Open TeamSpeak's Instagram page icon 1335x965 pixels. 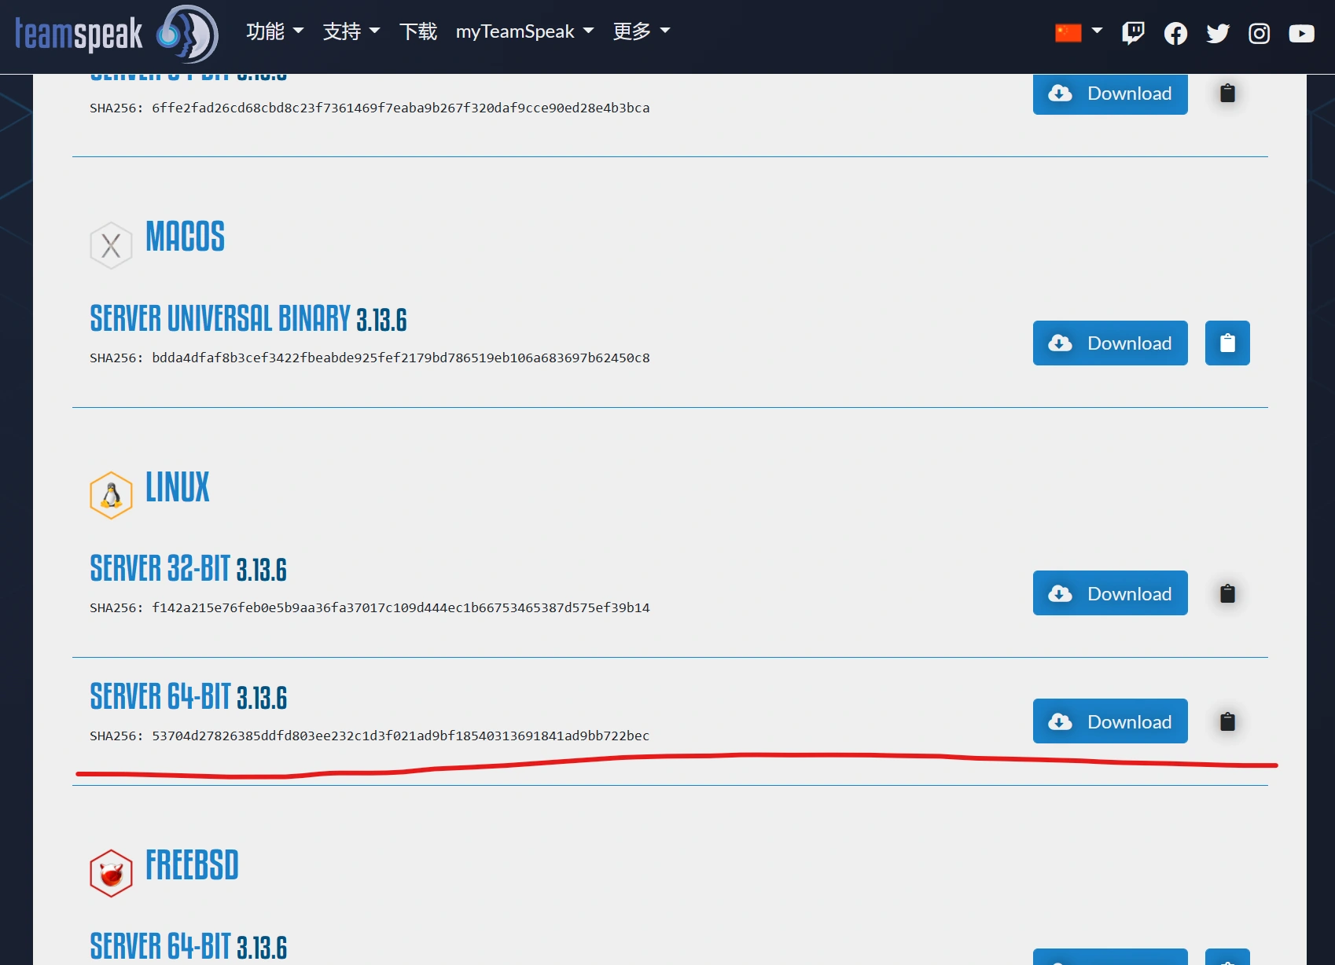coord(1259,33)
